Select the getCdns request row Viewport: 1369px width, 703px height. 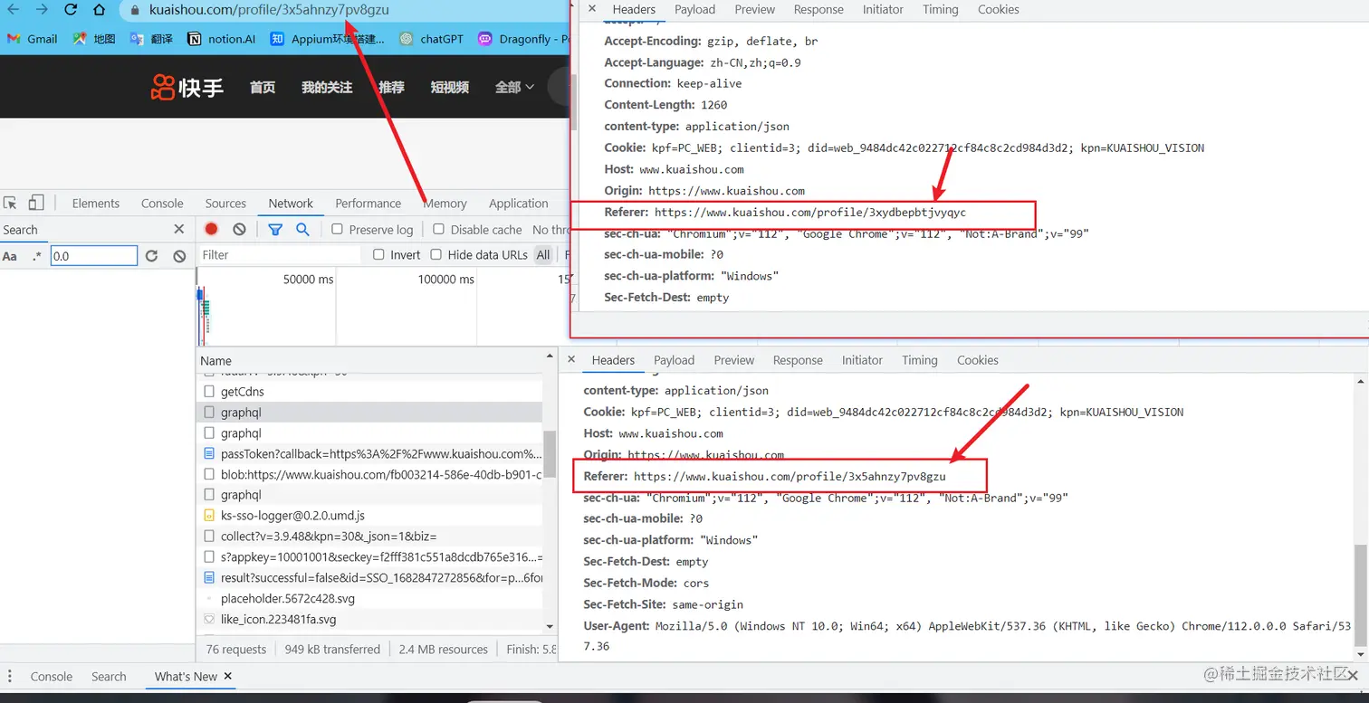pos(369,392)
